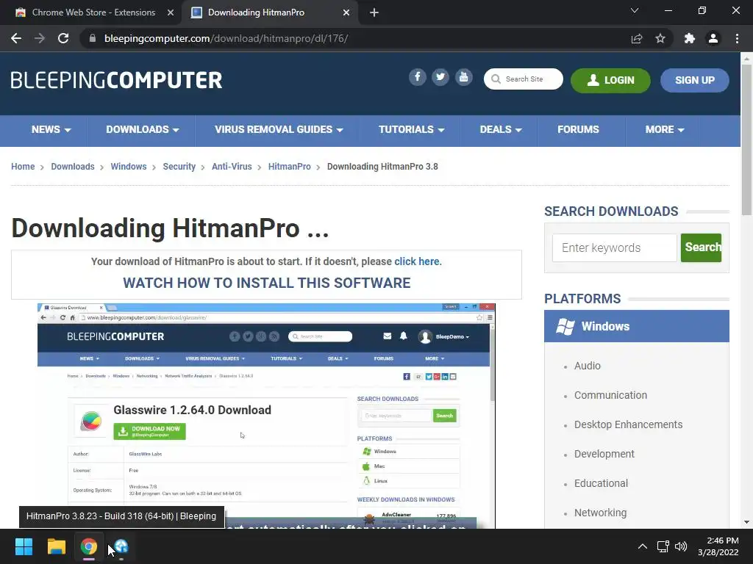Select the Downloading HitmanPro tab

(x=256, y=12)
